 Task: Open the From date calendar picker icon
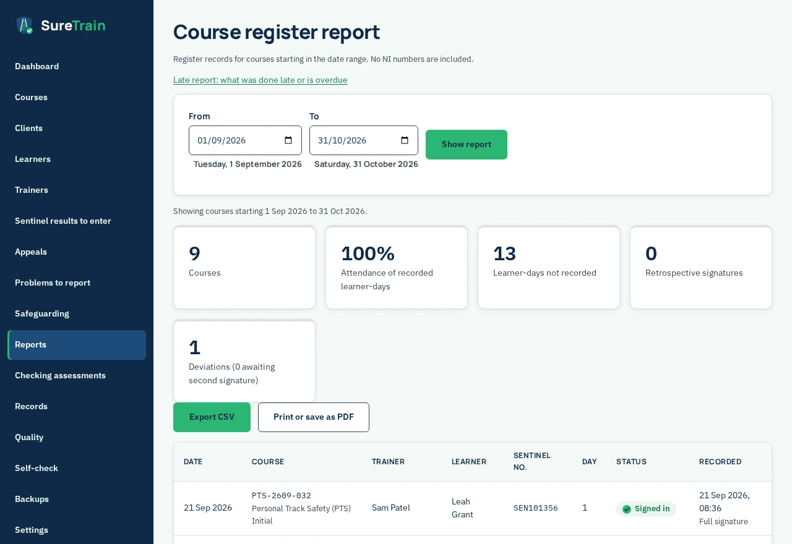coord(288,140)
